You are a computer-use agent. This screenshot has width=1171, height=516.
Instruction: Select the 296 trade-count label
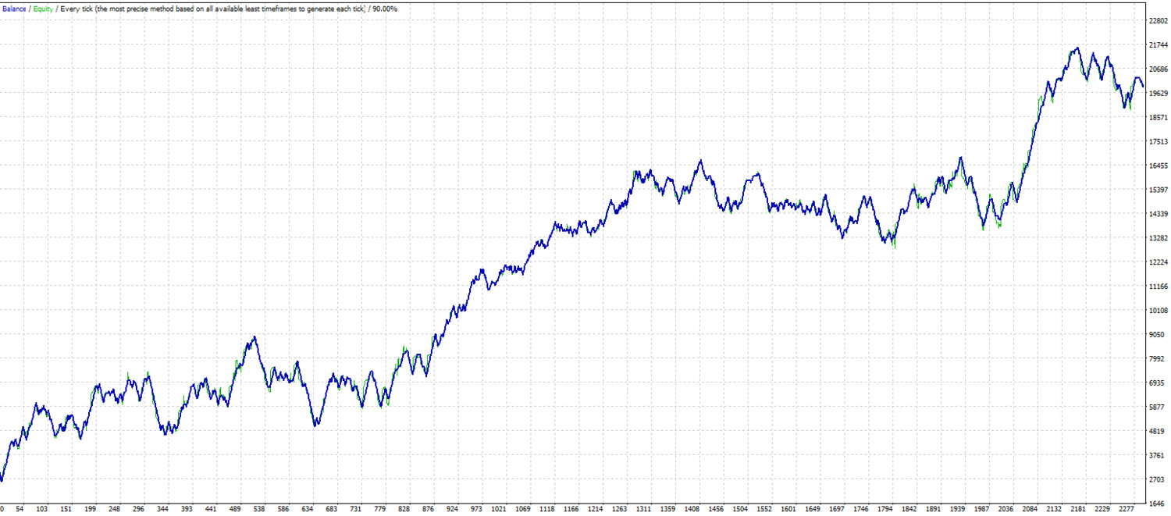[138, 509]
